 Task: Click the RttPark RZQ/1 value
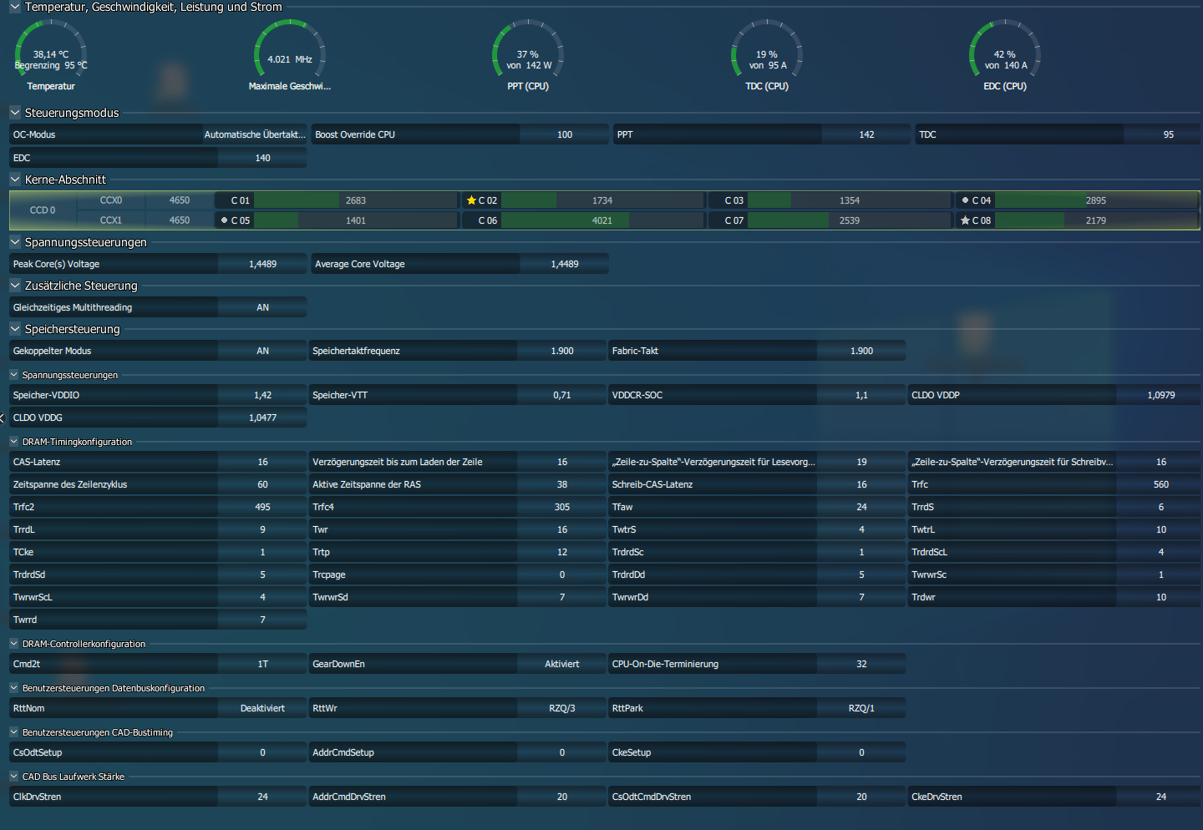point(861,708)
